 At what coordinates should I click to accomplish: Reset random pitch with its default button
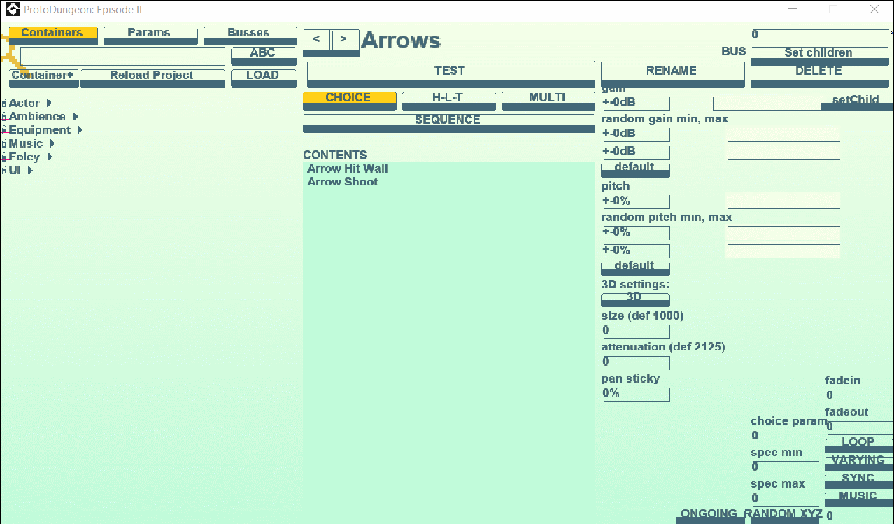(x=635, y=269)
